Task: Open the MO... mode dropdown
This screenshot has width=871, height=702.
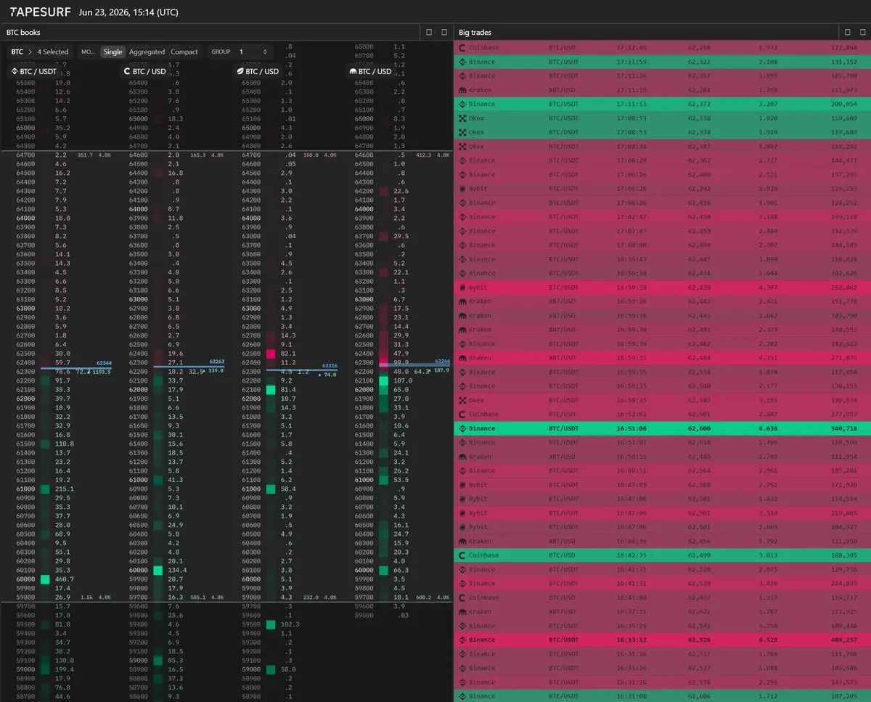Action: 88,52
